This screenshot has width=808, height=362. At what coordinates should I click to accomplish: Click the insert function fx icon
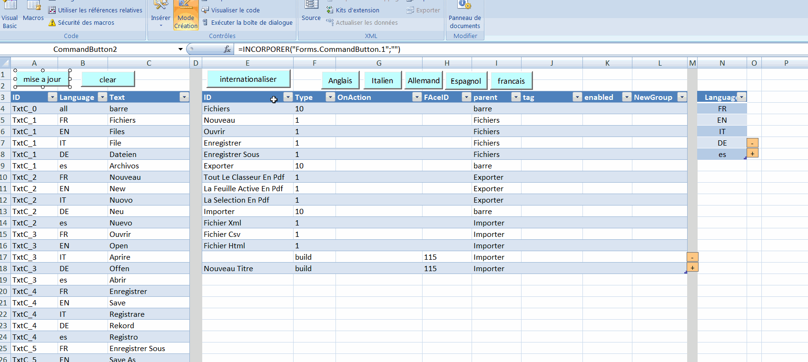(x=227, y=49)
